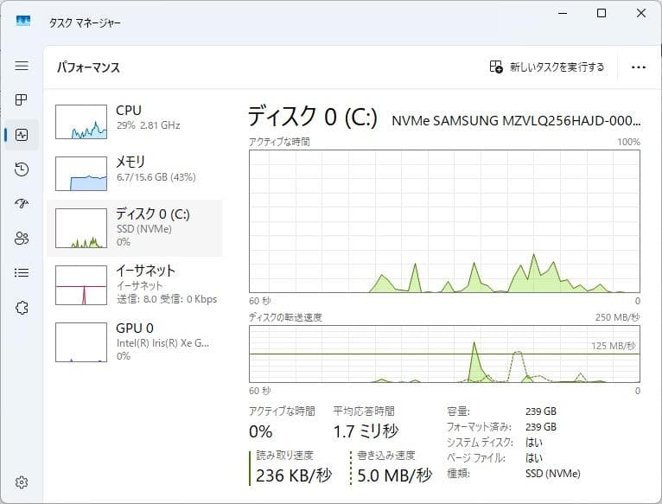Image resolution: width=662 pixels, height=504 pixels.
Task: Select the Performance page icon in sidebar
Action: pyautogui.click(x=22, y=135)
